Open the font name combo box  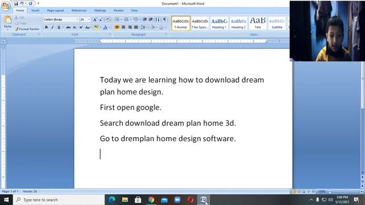[61, 19]
